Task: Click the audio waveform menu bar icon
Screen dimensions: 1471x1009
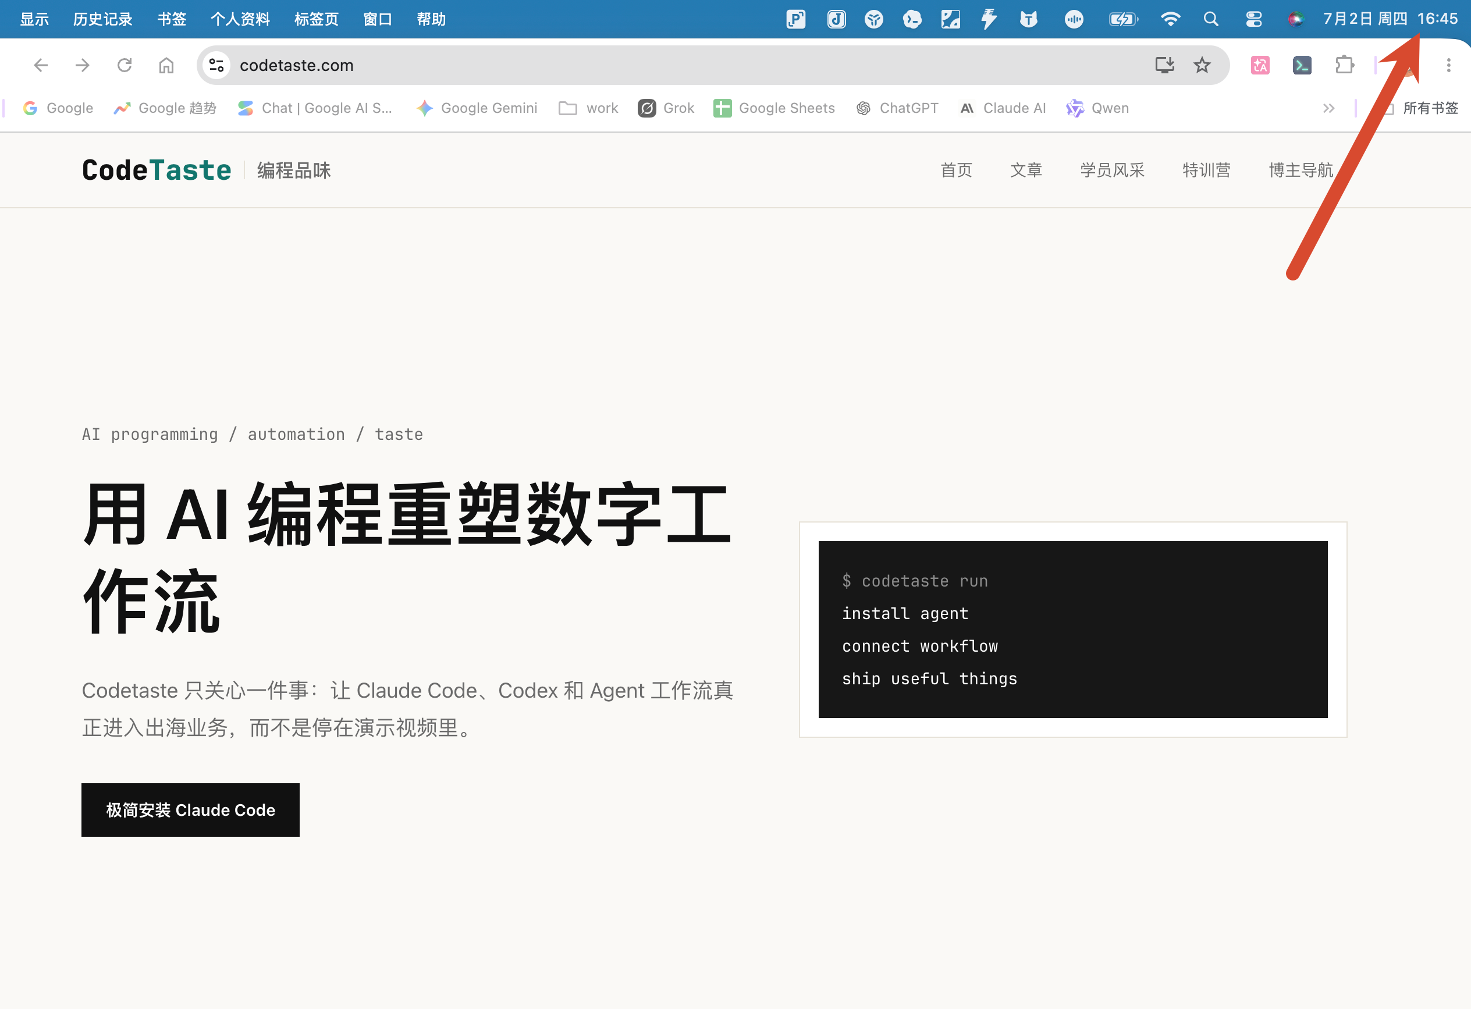Action: pyautogui.click(x=1074, y=19)
